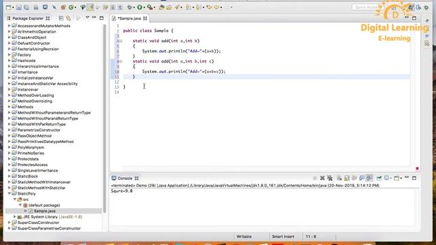436x245 pixels.
Task: Click the Previous Annotation icon
Action: (198, 7)
